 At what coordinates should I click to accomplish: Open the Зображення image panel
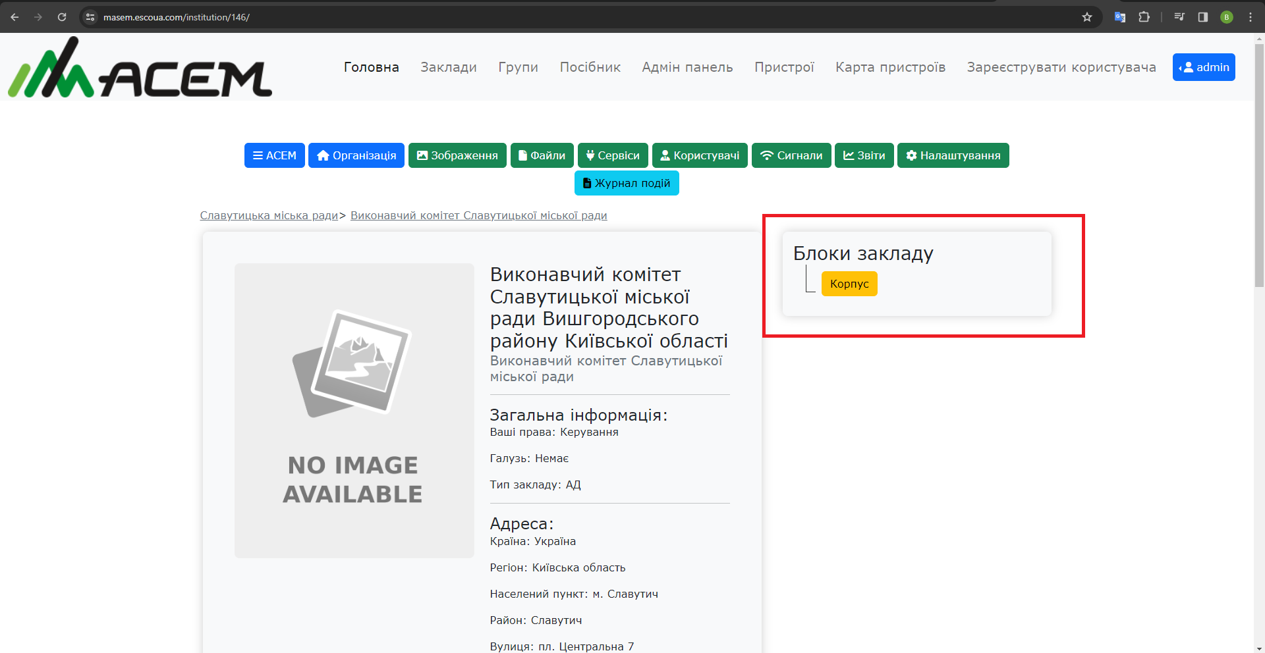click(457, 155)
